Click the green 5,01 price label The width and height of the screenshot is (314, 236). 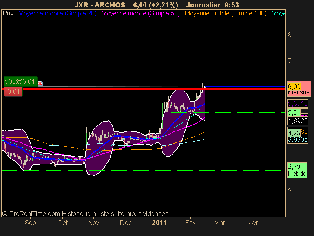point(294,112)
